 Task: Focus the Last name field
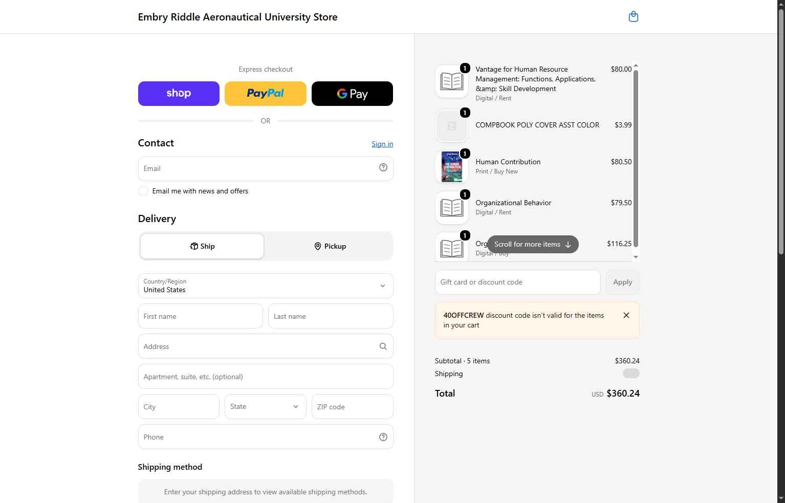[331, 316]
